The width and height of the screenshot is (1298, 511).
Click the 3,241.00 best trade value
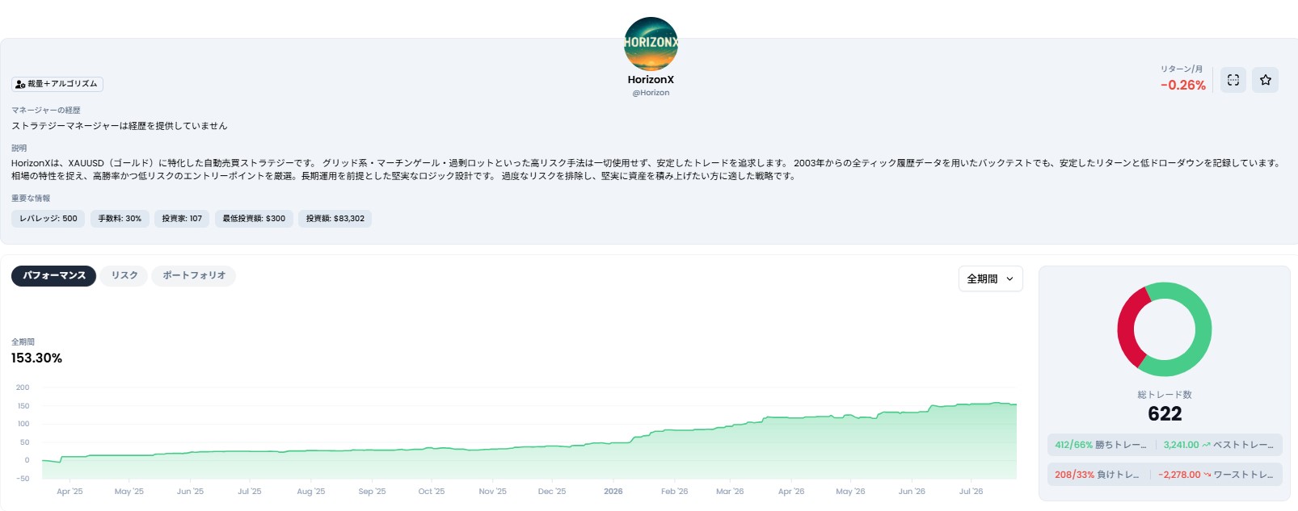(x=1181, y=445)
